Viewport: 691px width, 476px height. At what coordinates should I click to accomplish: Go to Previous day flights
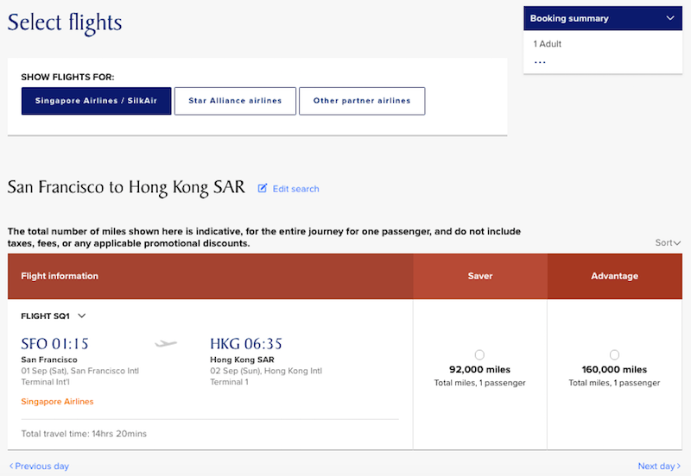39,466
